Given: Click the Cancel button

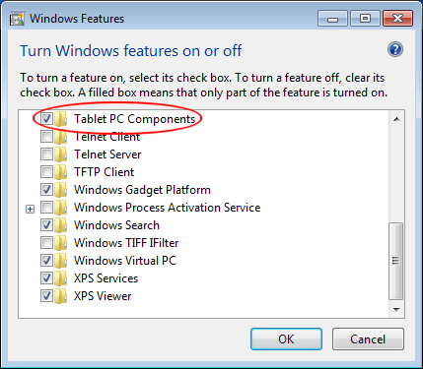Looking at the screenshot, I should click(x=368, y=339).
